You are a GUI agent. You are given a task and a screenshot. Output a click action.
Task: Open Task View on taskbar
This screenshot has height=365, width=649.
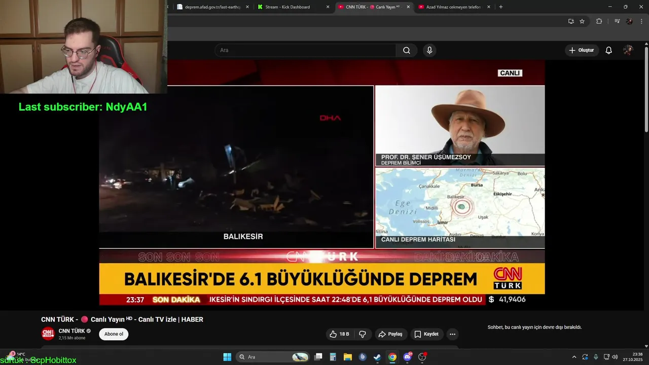(x=318, y=357)
